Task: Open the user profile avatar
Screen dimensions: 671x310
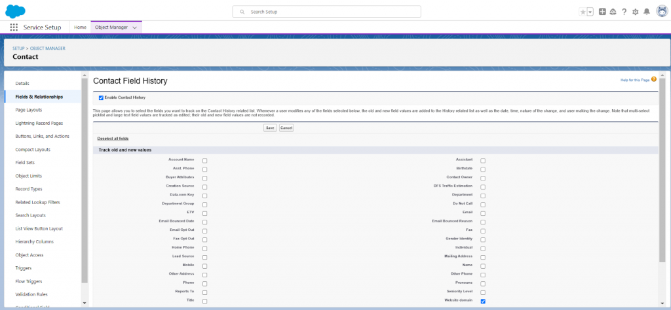Action: [x=661, y=11]
